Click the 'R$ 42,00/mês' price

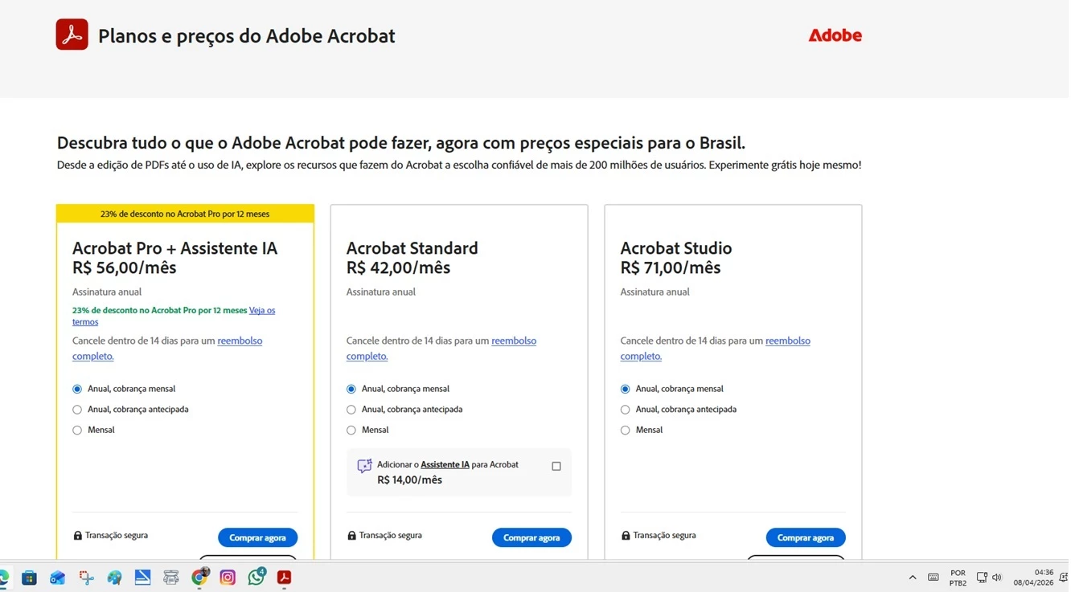(399, 267)
